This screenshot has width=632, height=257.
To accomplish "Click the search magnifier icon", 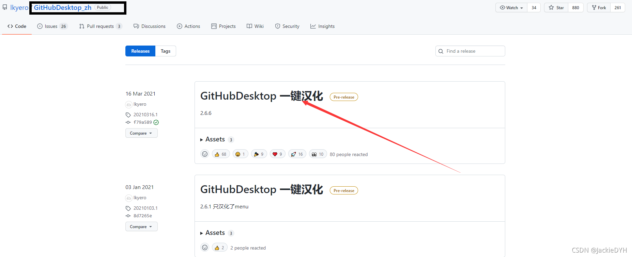I will (441, 51).
